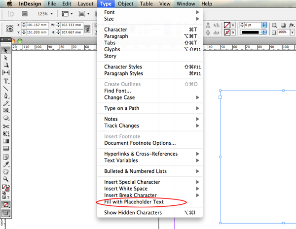This screenshot has width=296, height=229.
Task: Click the green zoom window button
Action: coord(20,41)
